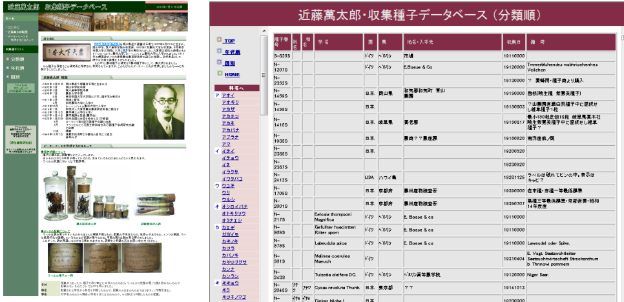The image size is (624, 302).
Task: Jump to family アオギリ
Action: point(230,103)
